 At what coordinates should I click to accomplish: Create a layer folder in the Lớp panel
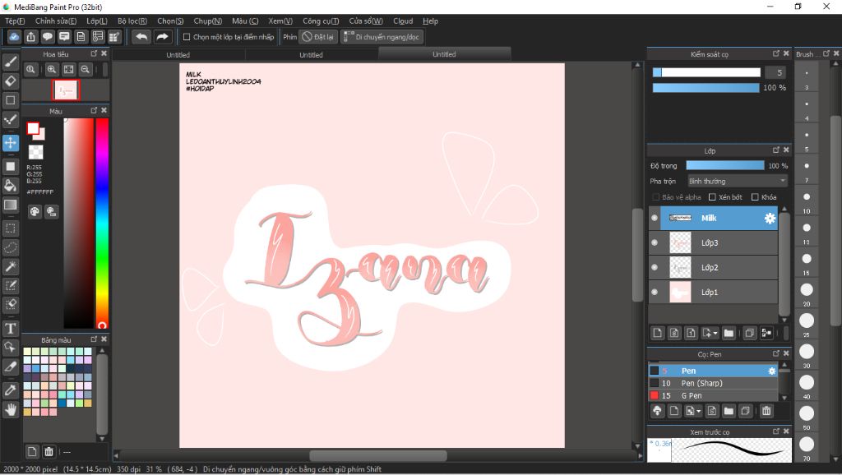[x=729, y=334]
